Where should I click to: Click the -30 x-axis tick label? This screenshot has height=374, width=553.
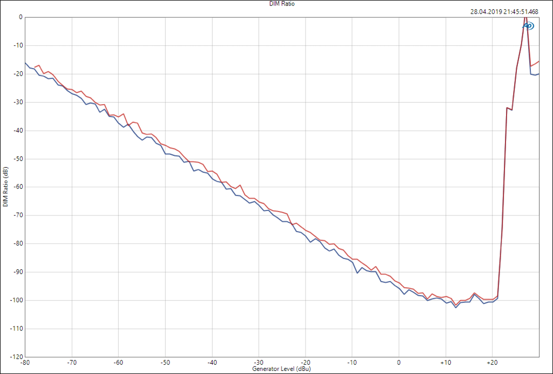click(x=259, y=362)
